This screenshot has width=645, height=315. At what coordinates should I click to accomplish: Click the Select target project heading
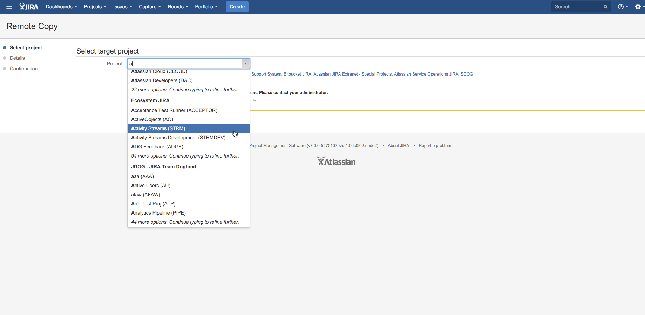tap(108, 51)
